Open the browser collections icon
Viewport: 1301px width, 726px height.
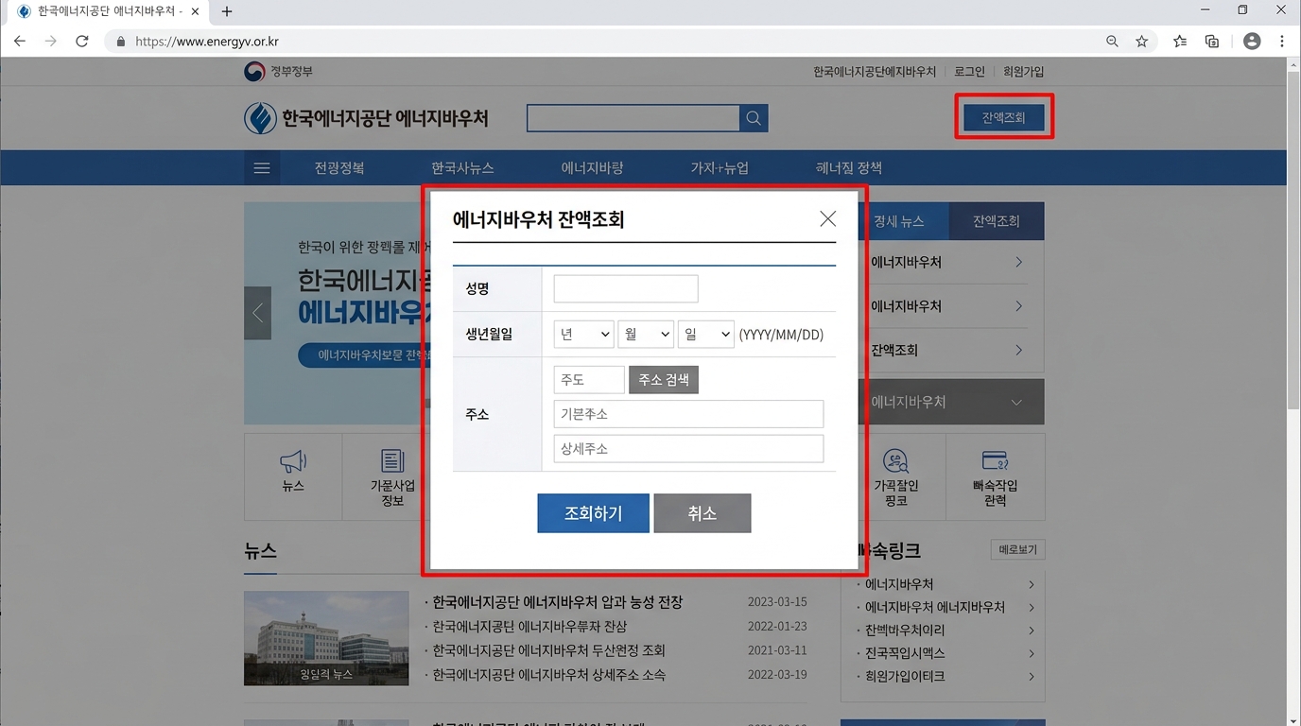(1211, 42)
